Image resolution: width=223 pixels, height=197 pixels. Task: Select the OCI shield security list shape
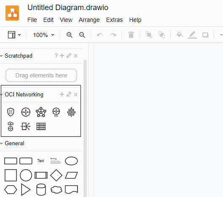coord(11,112)
